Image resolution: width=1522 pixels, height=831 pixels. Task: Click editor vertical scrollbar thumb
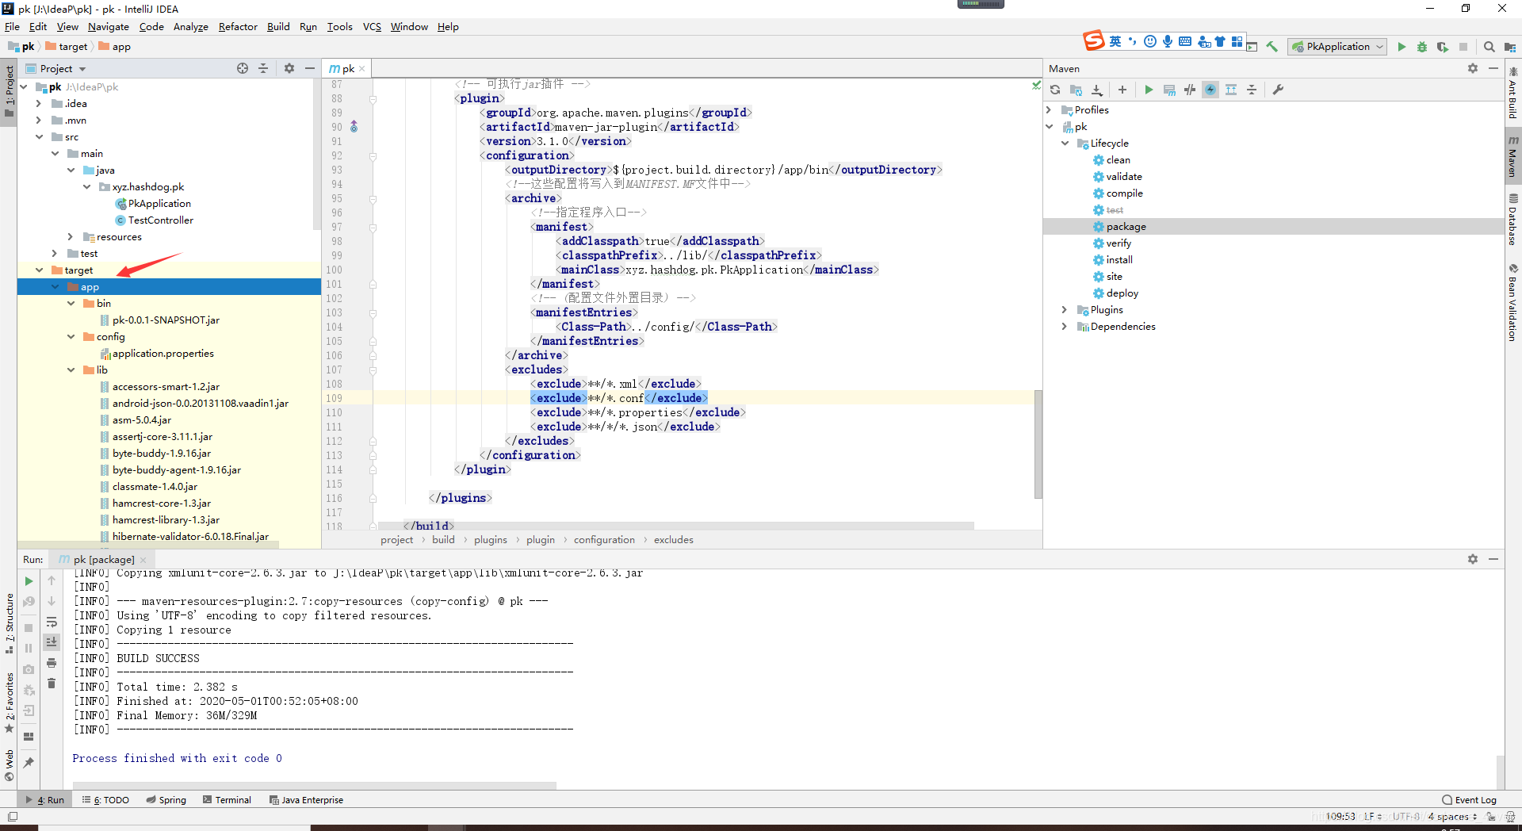pyautogui.click(x=1038, y=444)
